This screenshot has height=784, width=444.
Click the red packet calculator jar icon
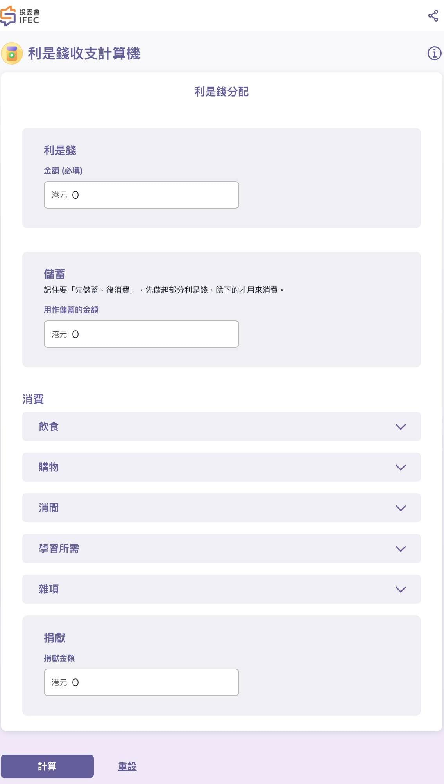click(x=12, y=54)
